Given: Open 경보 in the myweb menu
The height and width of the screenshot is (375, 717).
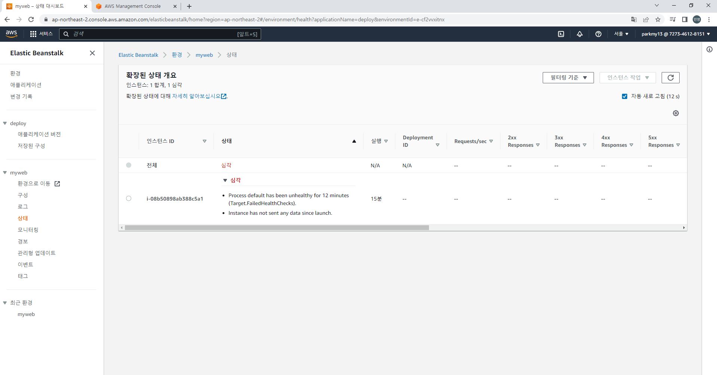Looking at the screenshot, I should [23, 241].
